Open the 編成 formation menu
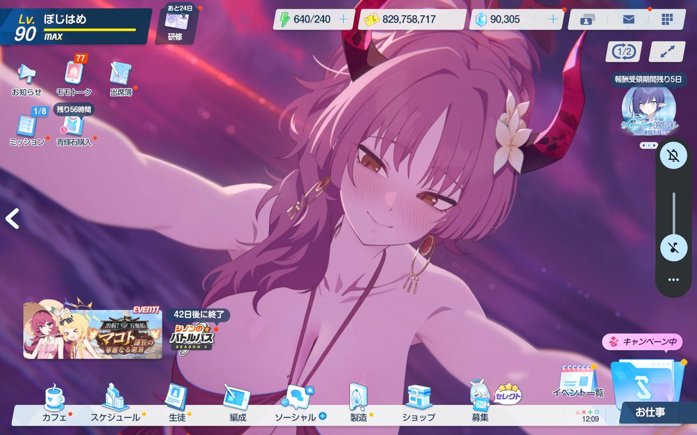This screenshot has height=435, width=697. click(237, 403)
